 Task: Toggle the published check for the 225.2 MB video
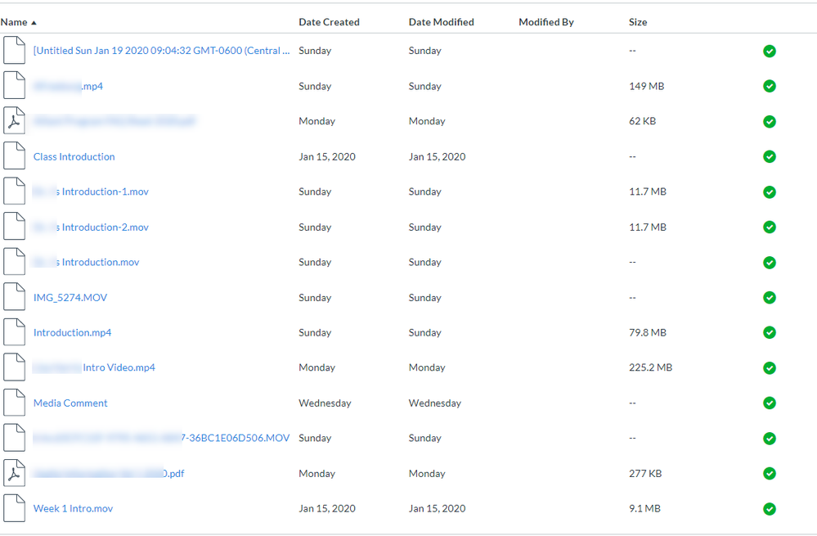pos(769,367)
